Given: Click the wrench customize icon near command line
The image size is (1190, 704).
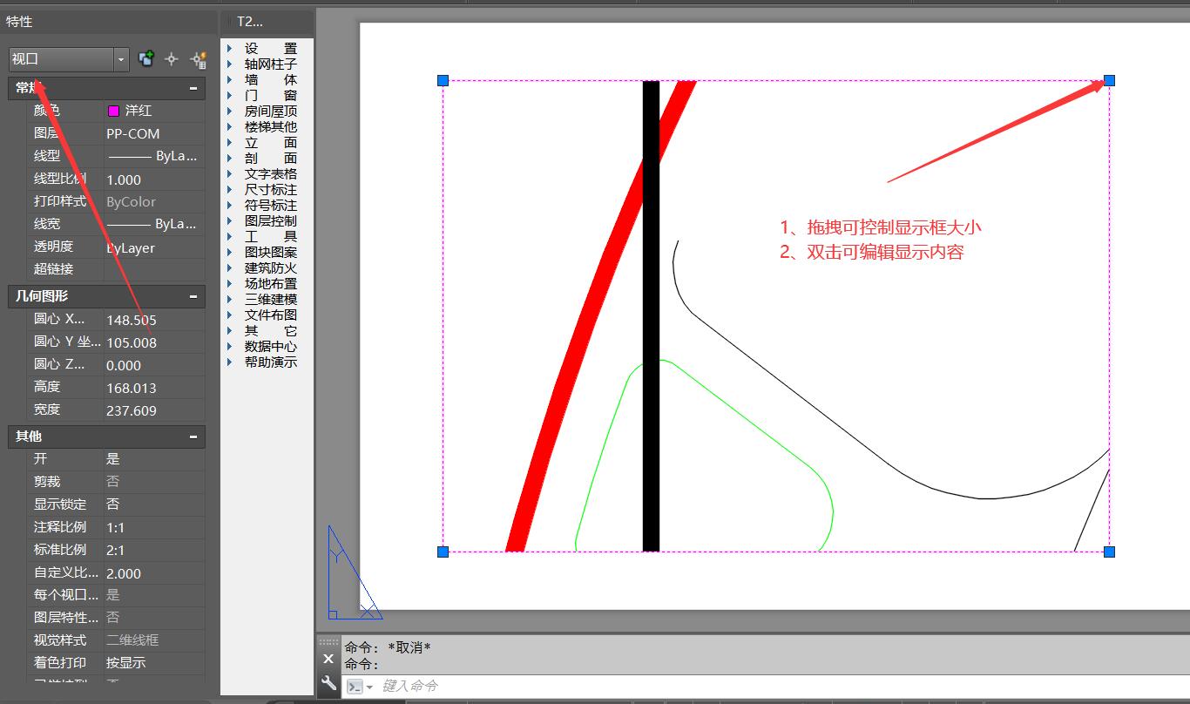Looking at the screenshot, I should pyautogui.click(x=328, y=684).
